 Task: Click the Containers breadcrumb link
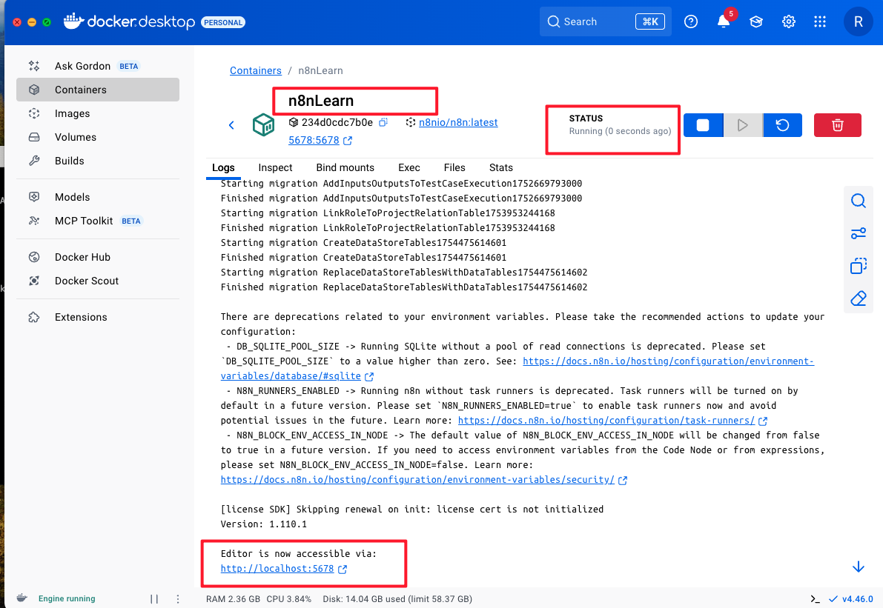255,70
